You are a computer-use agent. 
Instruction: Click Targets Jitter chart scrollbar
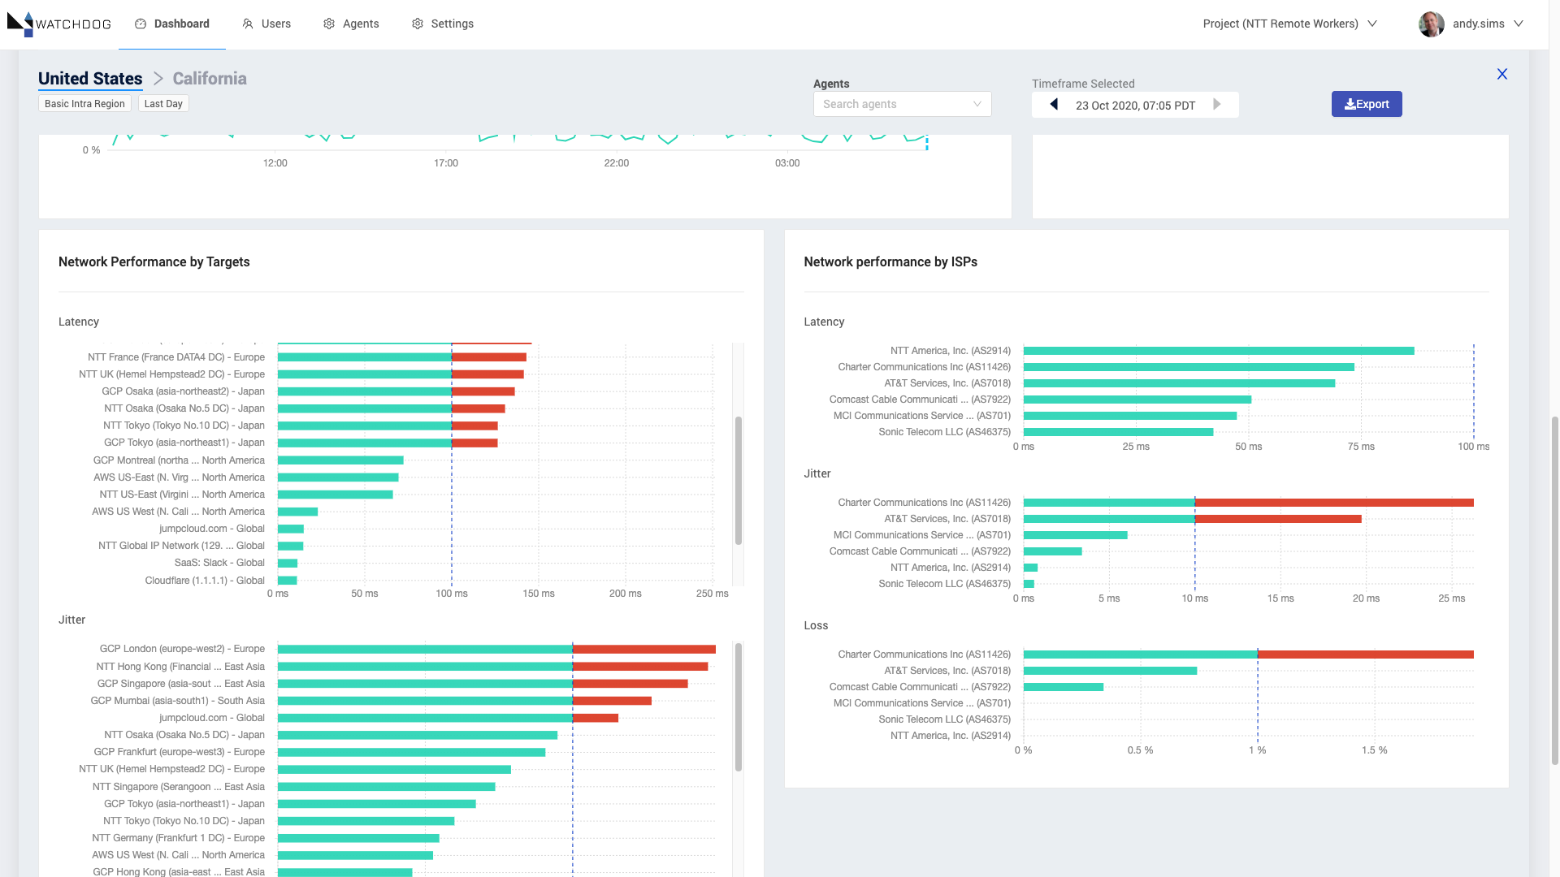coord(739,707)
